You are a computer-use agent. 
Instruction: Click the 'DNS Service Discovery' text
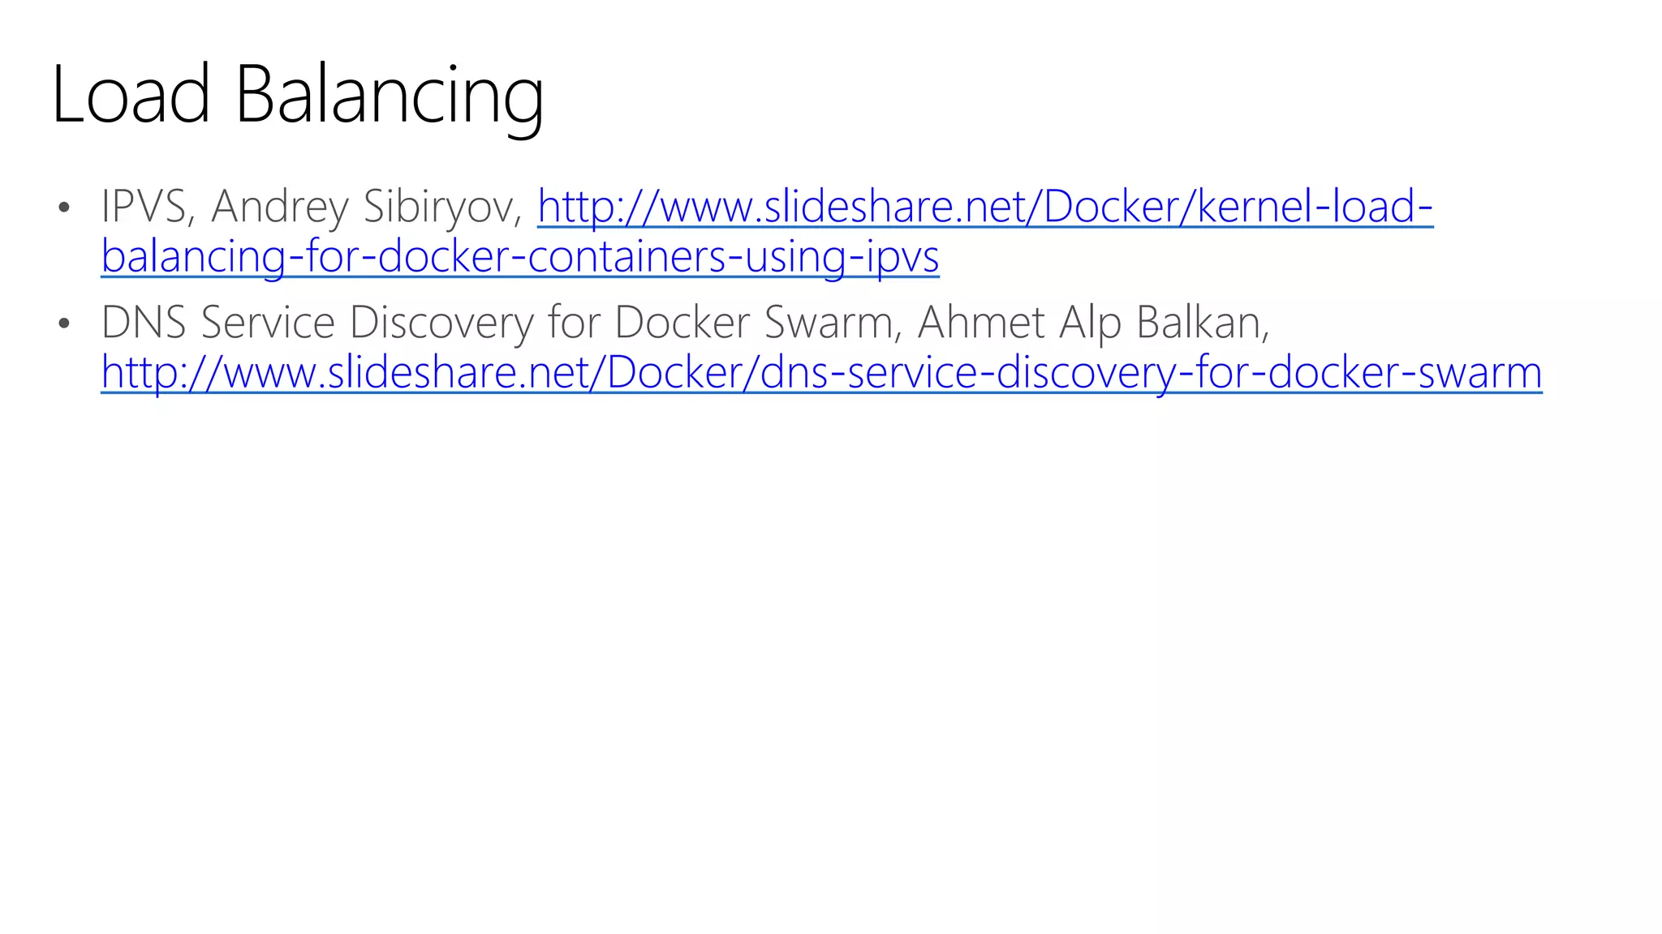317,323
